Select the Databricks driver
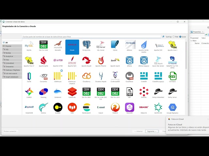Viewport: 209px width, 156px height. [x=72, y=93]
